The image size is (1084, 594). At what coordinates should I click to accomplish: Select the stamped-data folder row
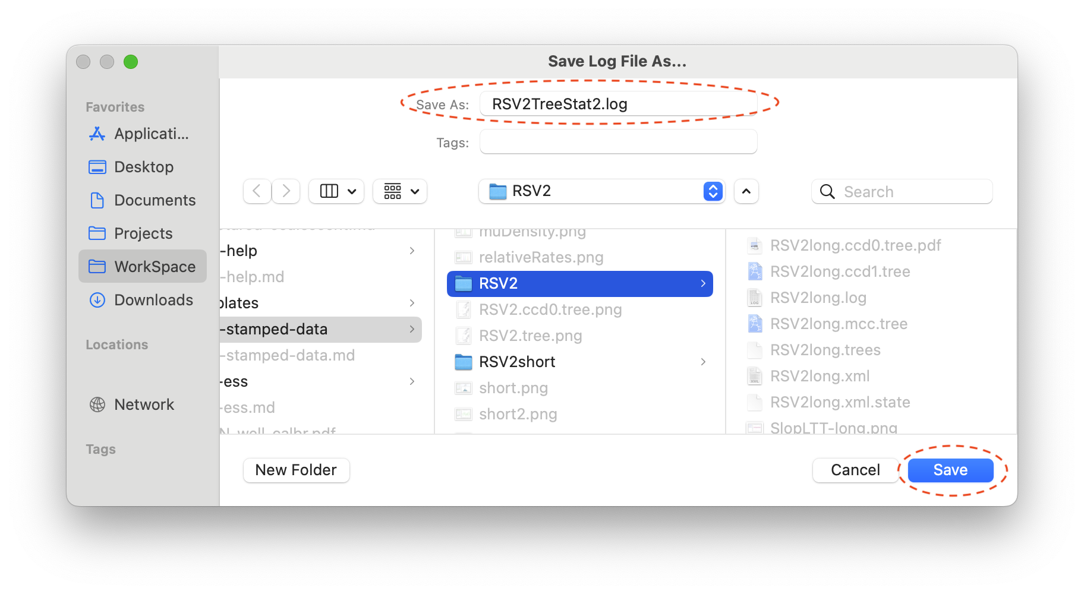[x=321, y=329]
